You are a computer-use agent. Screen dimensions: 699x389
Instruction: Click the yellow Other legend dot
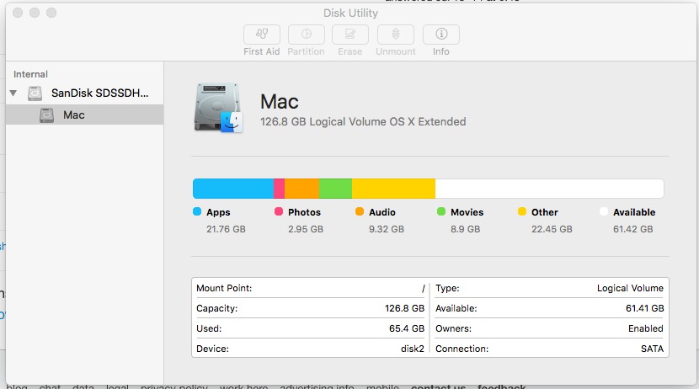pyautogui.click(x=522, y=211)
